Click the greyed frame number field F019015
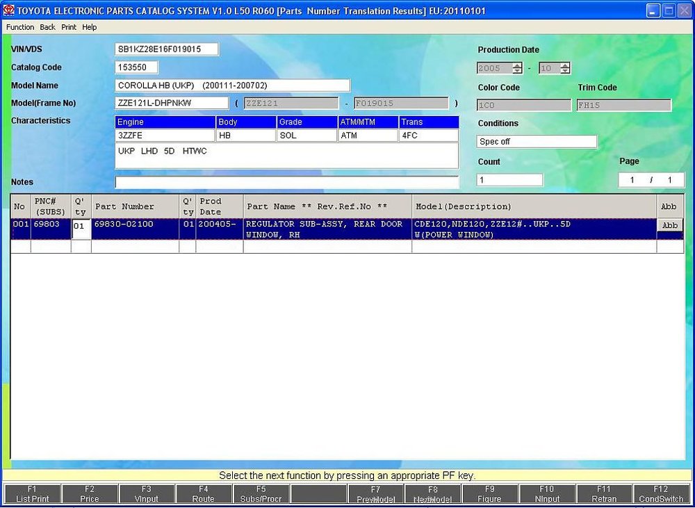 coord(401,103)
